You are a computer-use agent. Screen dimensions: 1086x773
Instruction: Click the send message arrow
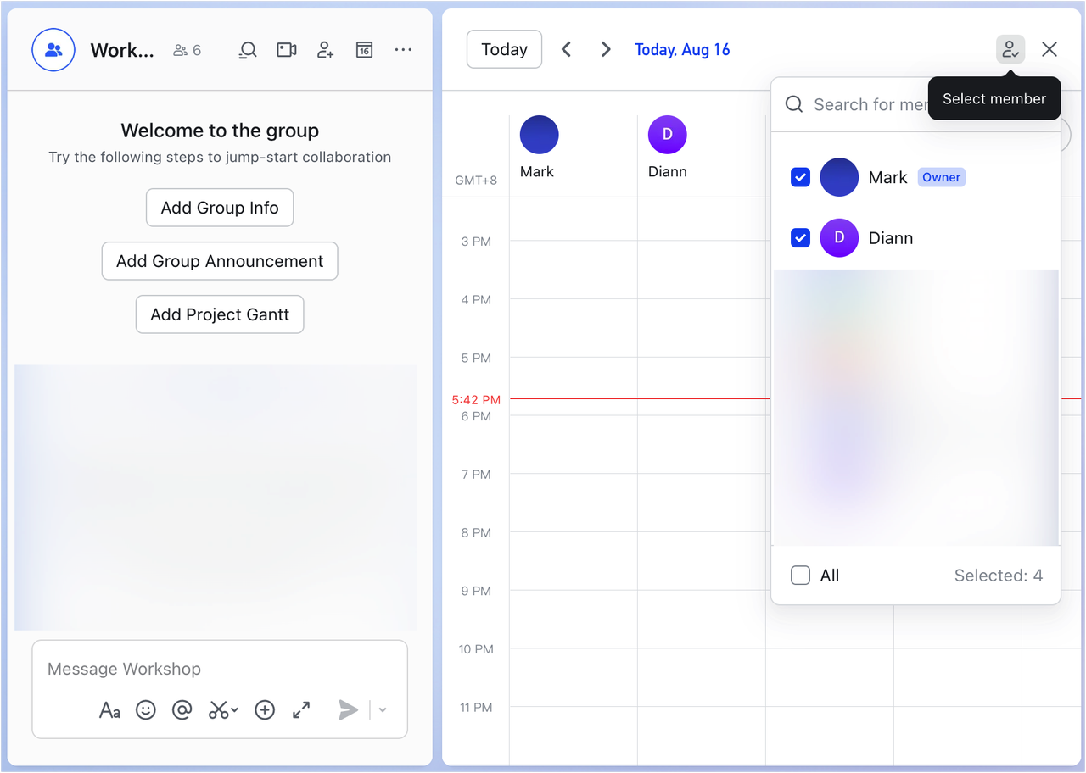click(348, 709)
